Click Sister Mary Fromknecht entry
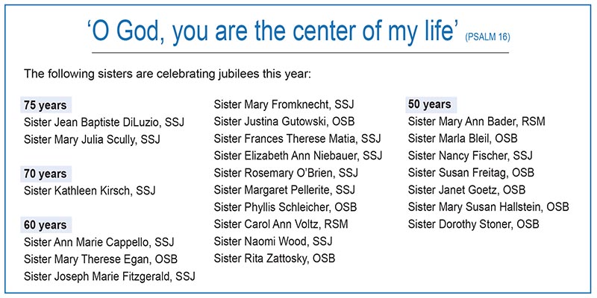 point(284,104)
